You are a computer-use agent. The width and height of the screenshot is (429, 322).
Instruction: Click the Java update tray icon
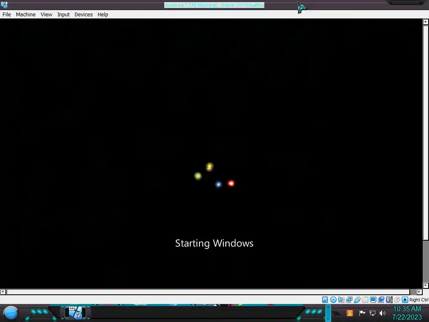pos(350,313)
